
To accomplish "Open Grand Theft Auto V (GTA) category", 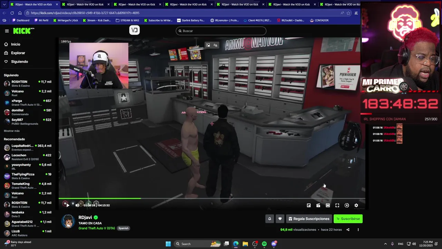I will pyautogui.click(x=97, y=228).
